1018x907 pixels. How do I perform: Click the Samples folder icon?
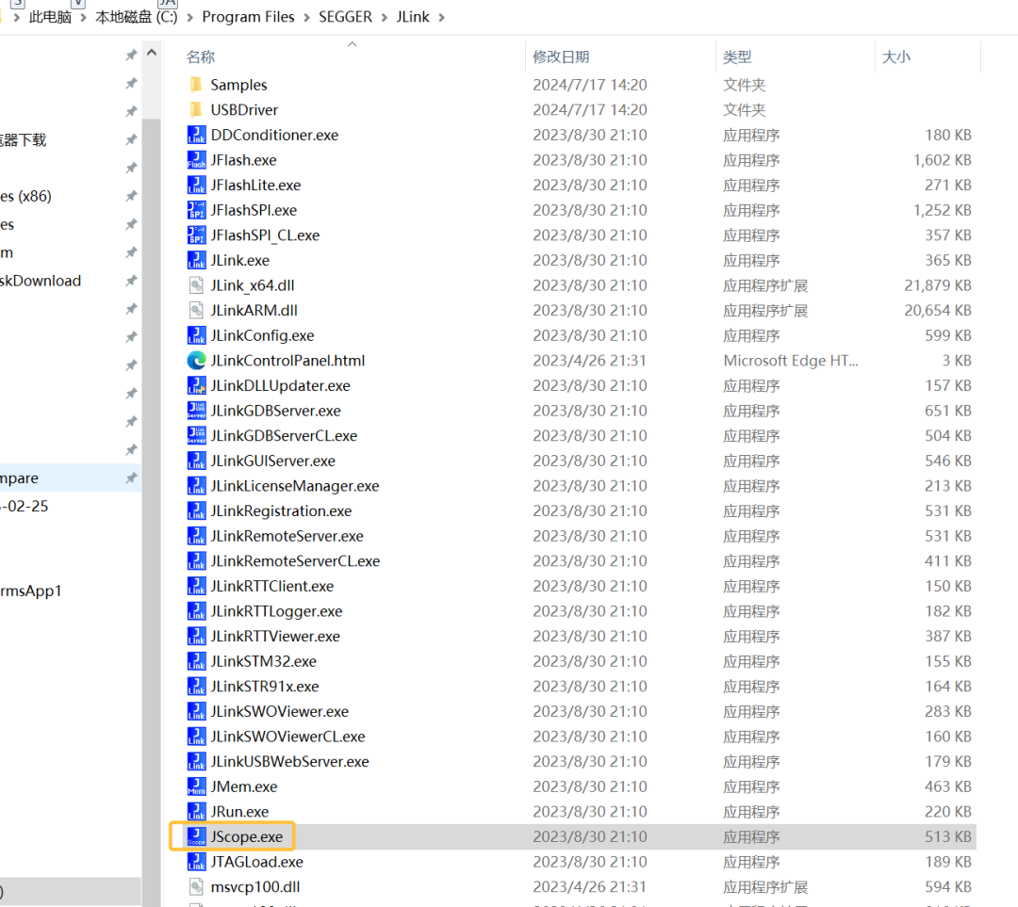196,85
